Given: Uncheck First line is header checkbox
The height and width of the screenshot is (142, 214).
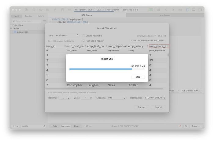Looking at the screenshot, I should point(83,41).
